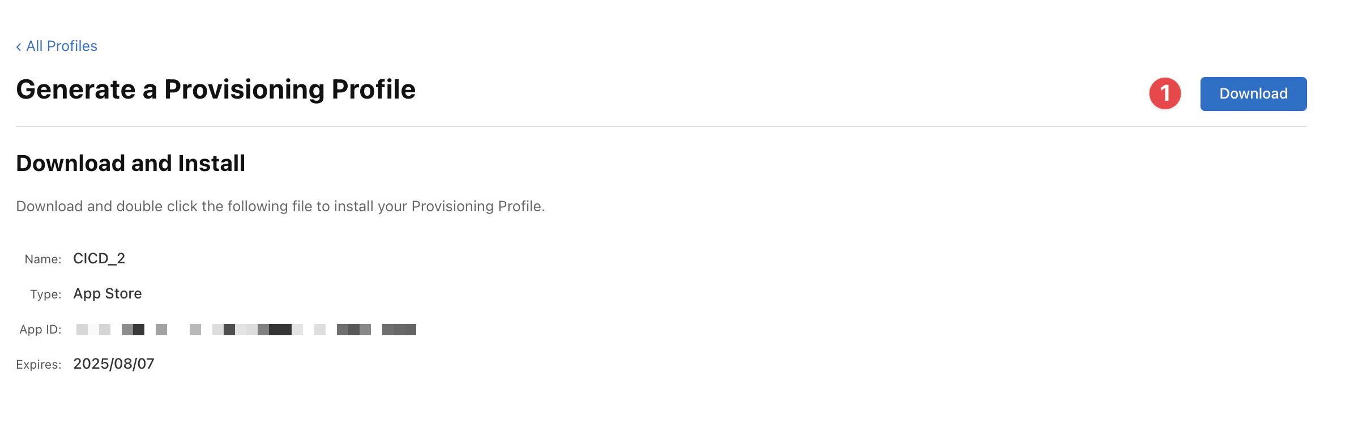Viewport: 1350px width, 427px height.
Task: Click the Name: field label
Action: tap(43, 259)
